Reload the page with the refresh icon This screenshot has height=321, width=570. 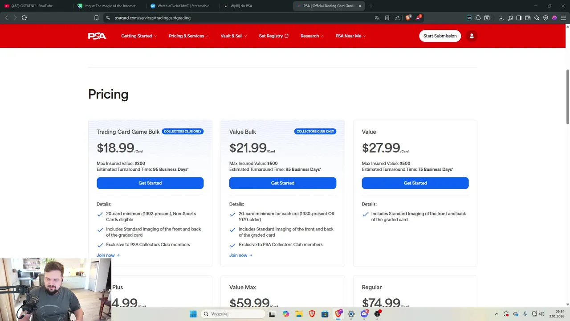pos(24,18)
